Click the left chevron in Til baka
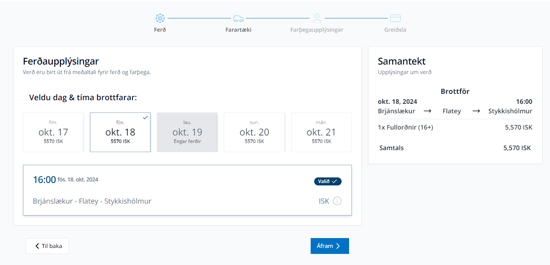Screen dimensions: 550x265 coord(37,246)
